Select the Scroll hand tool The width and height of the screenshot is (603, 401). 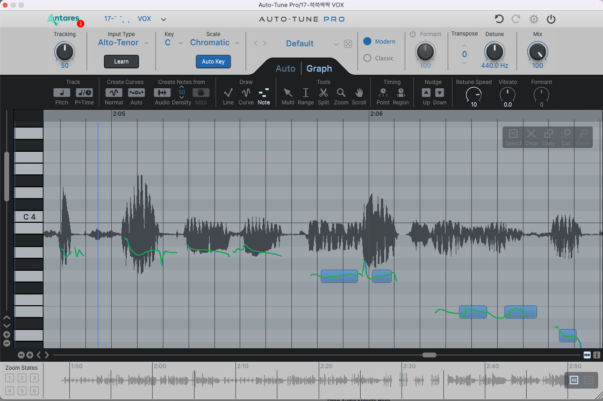(359, 93)
